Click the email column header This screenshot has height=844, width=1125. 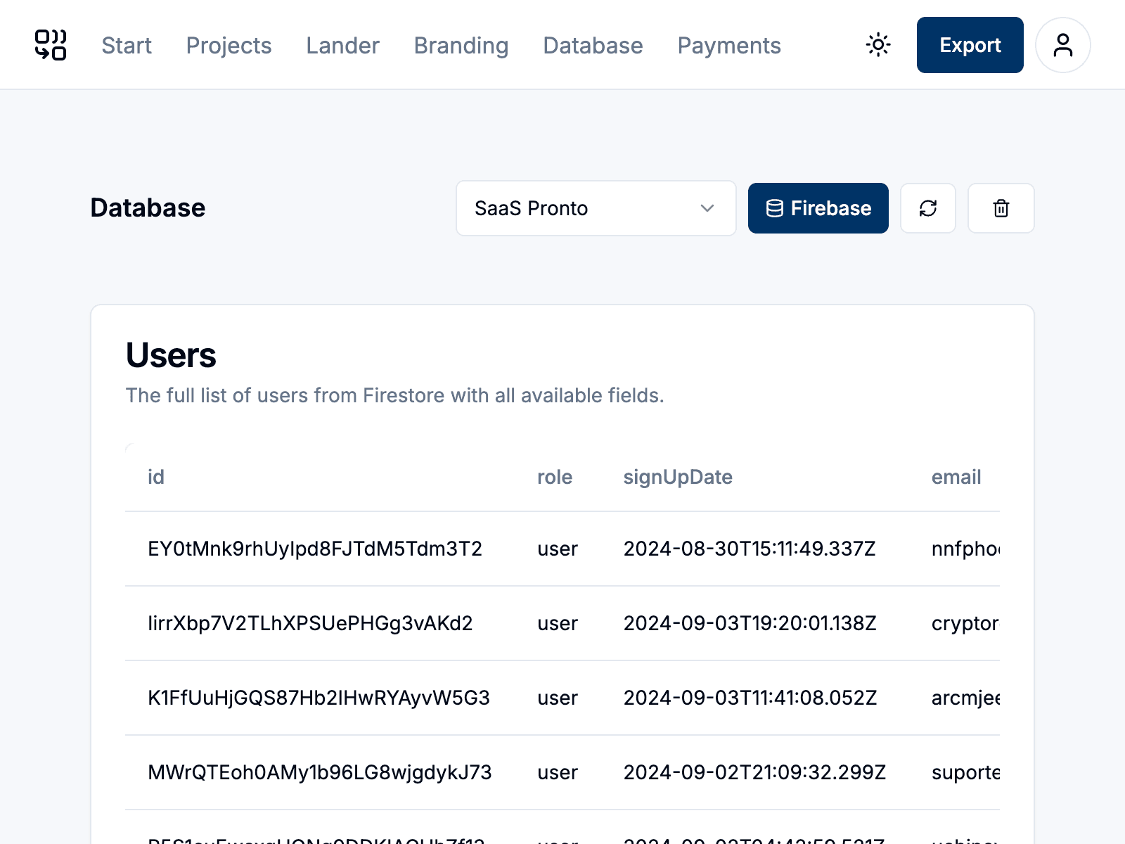coord(956,477)
